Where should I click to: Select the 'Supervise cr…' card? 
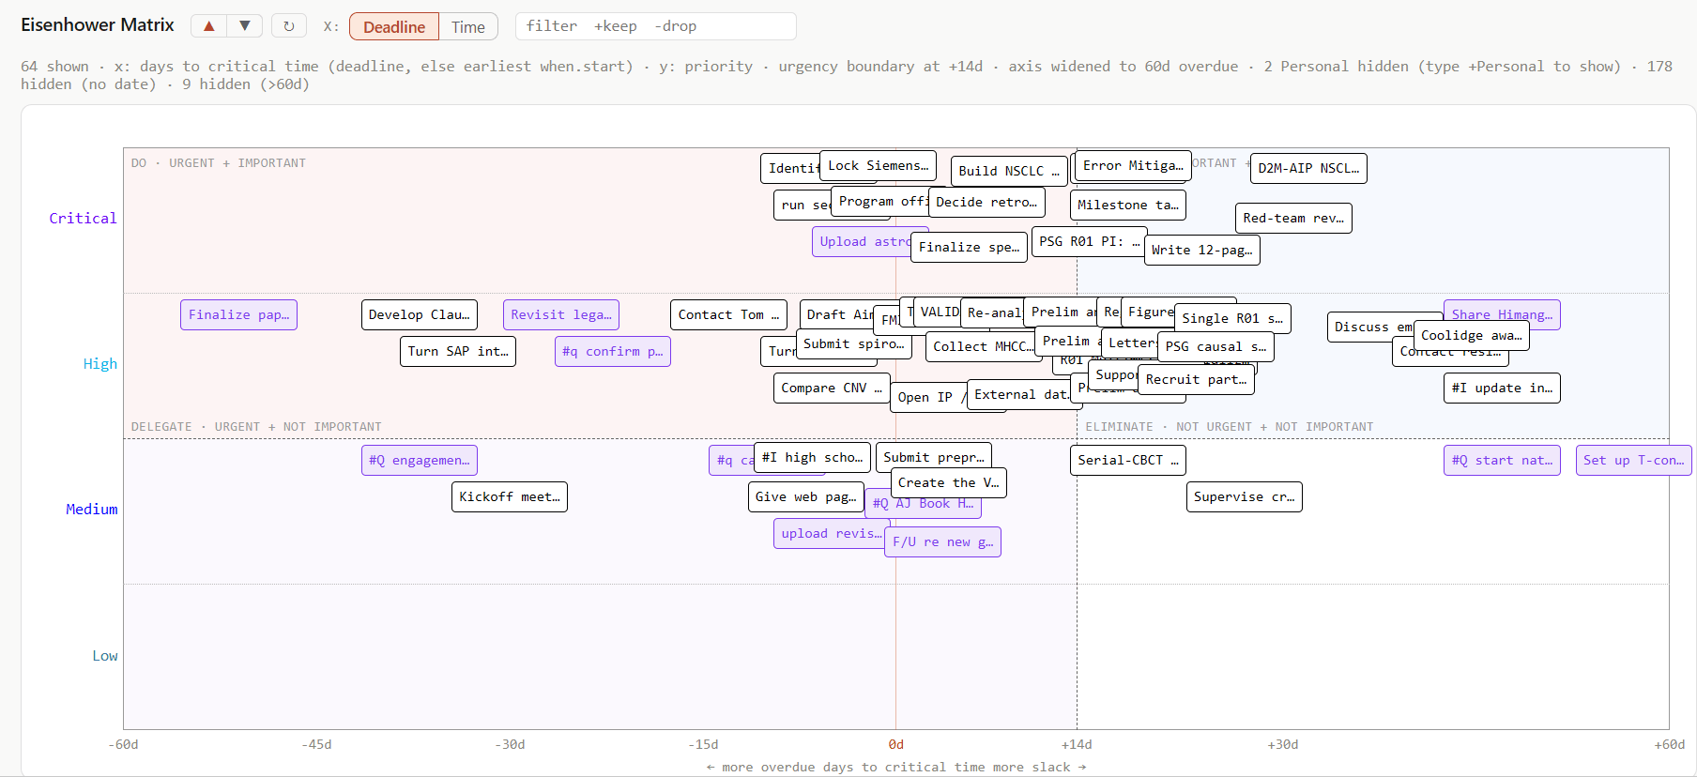[x=1244, y=497]
